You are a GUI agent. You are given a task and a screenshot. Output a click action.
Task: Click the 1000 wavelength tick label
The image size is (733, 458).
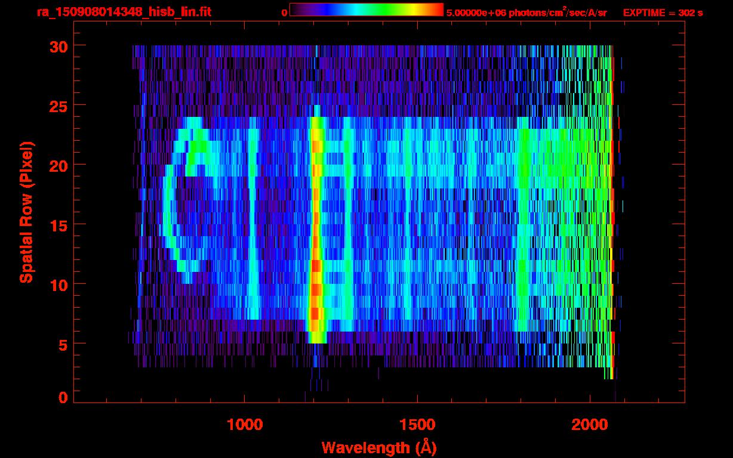[245, 425]
